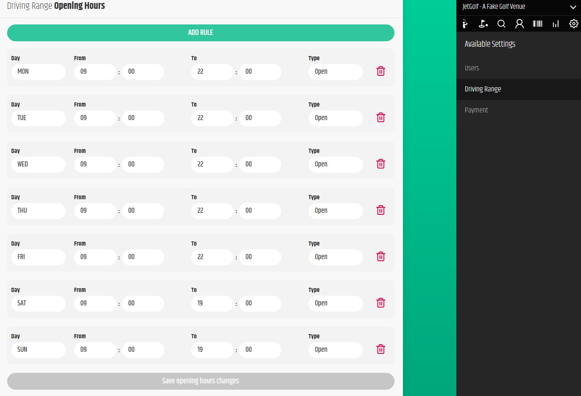Viewport: 581px width, 396px height.
Task: Open the settings gear icon
Action: click(x=574, y=24)
